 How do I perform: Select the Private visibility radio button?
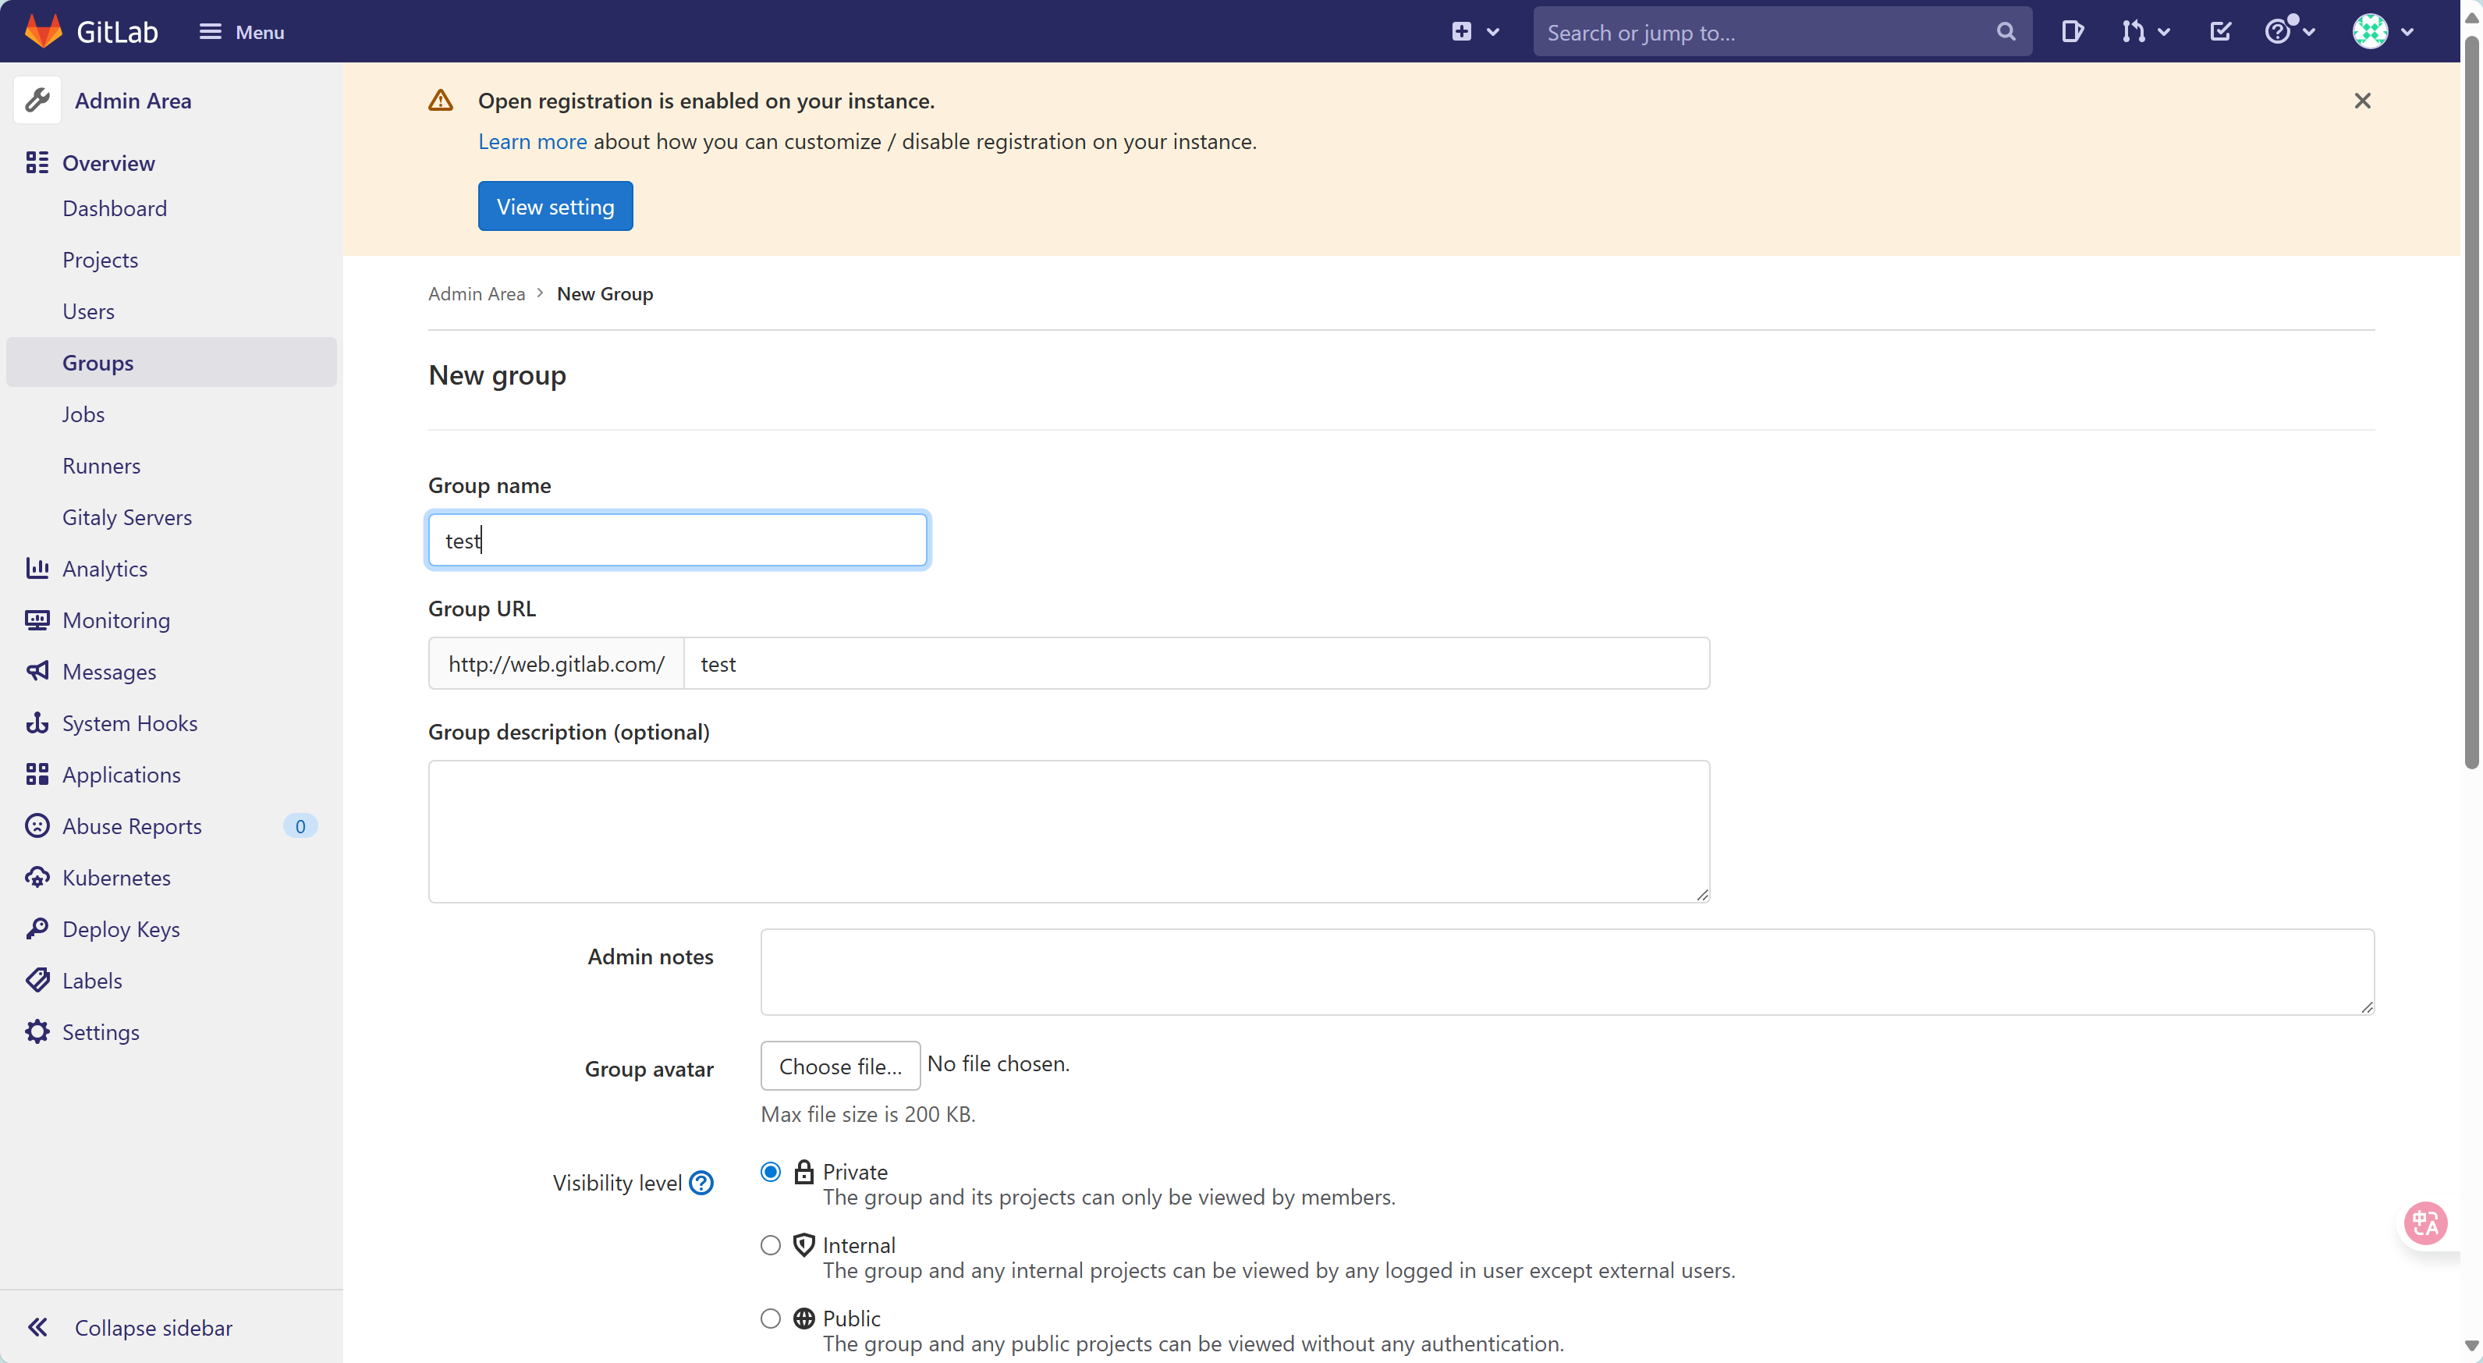(770, 1172)
